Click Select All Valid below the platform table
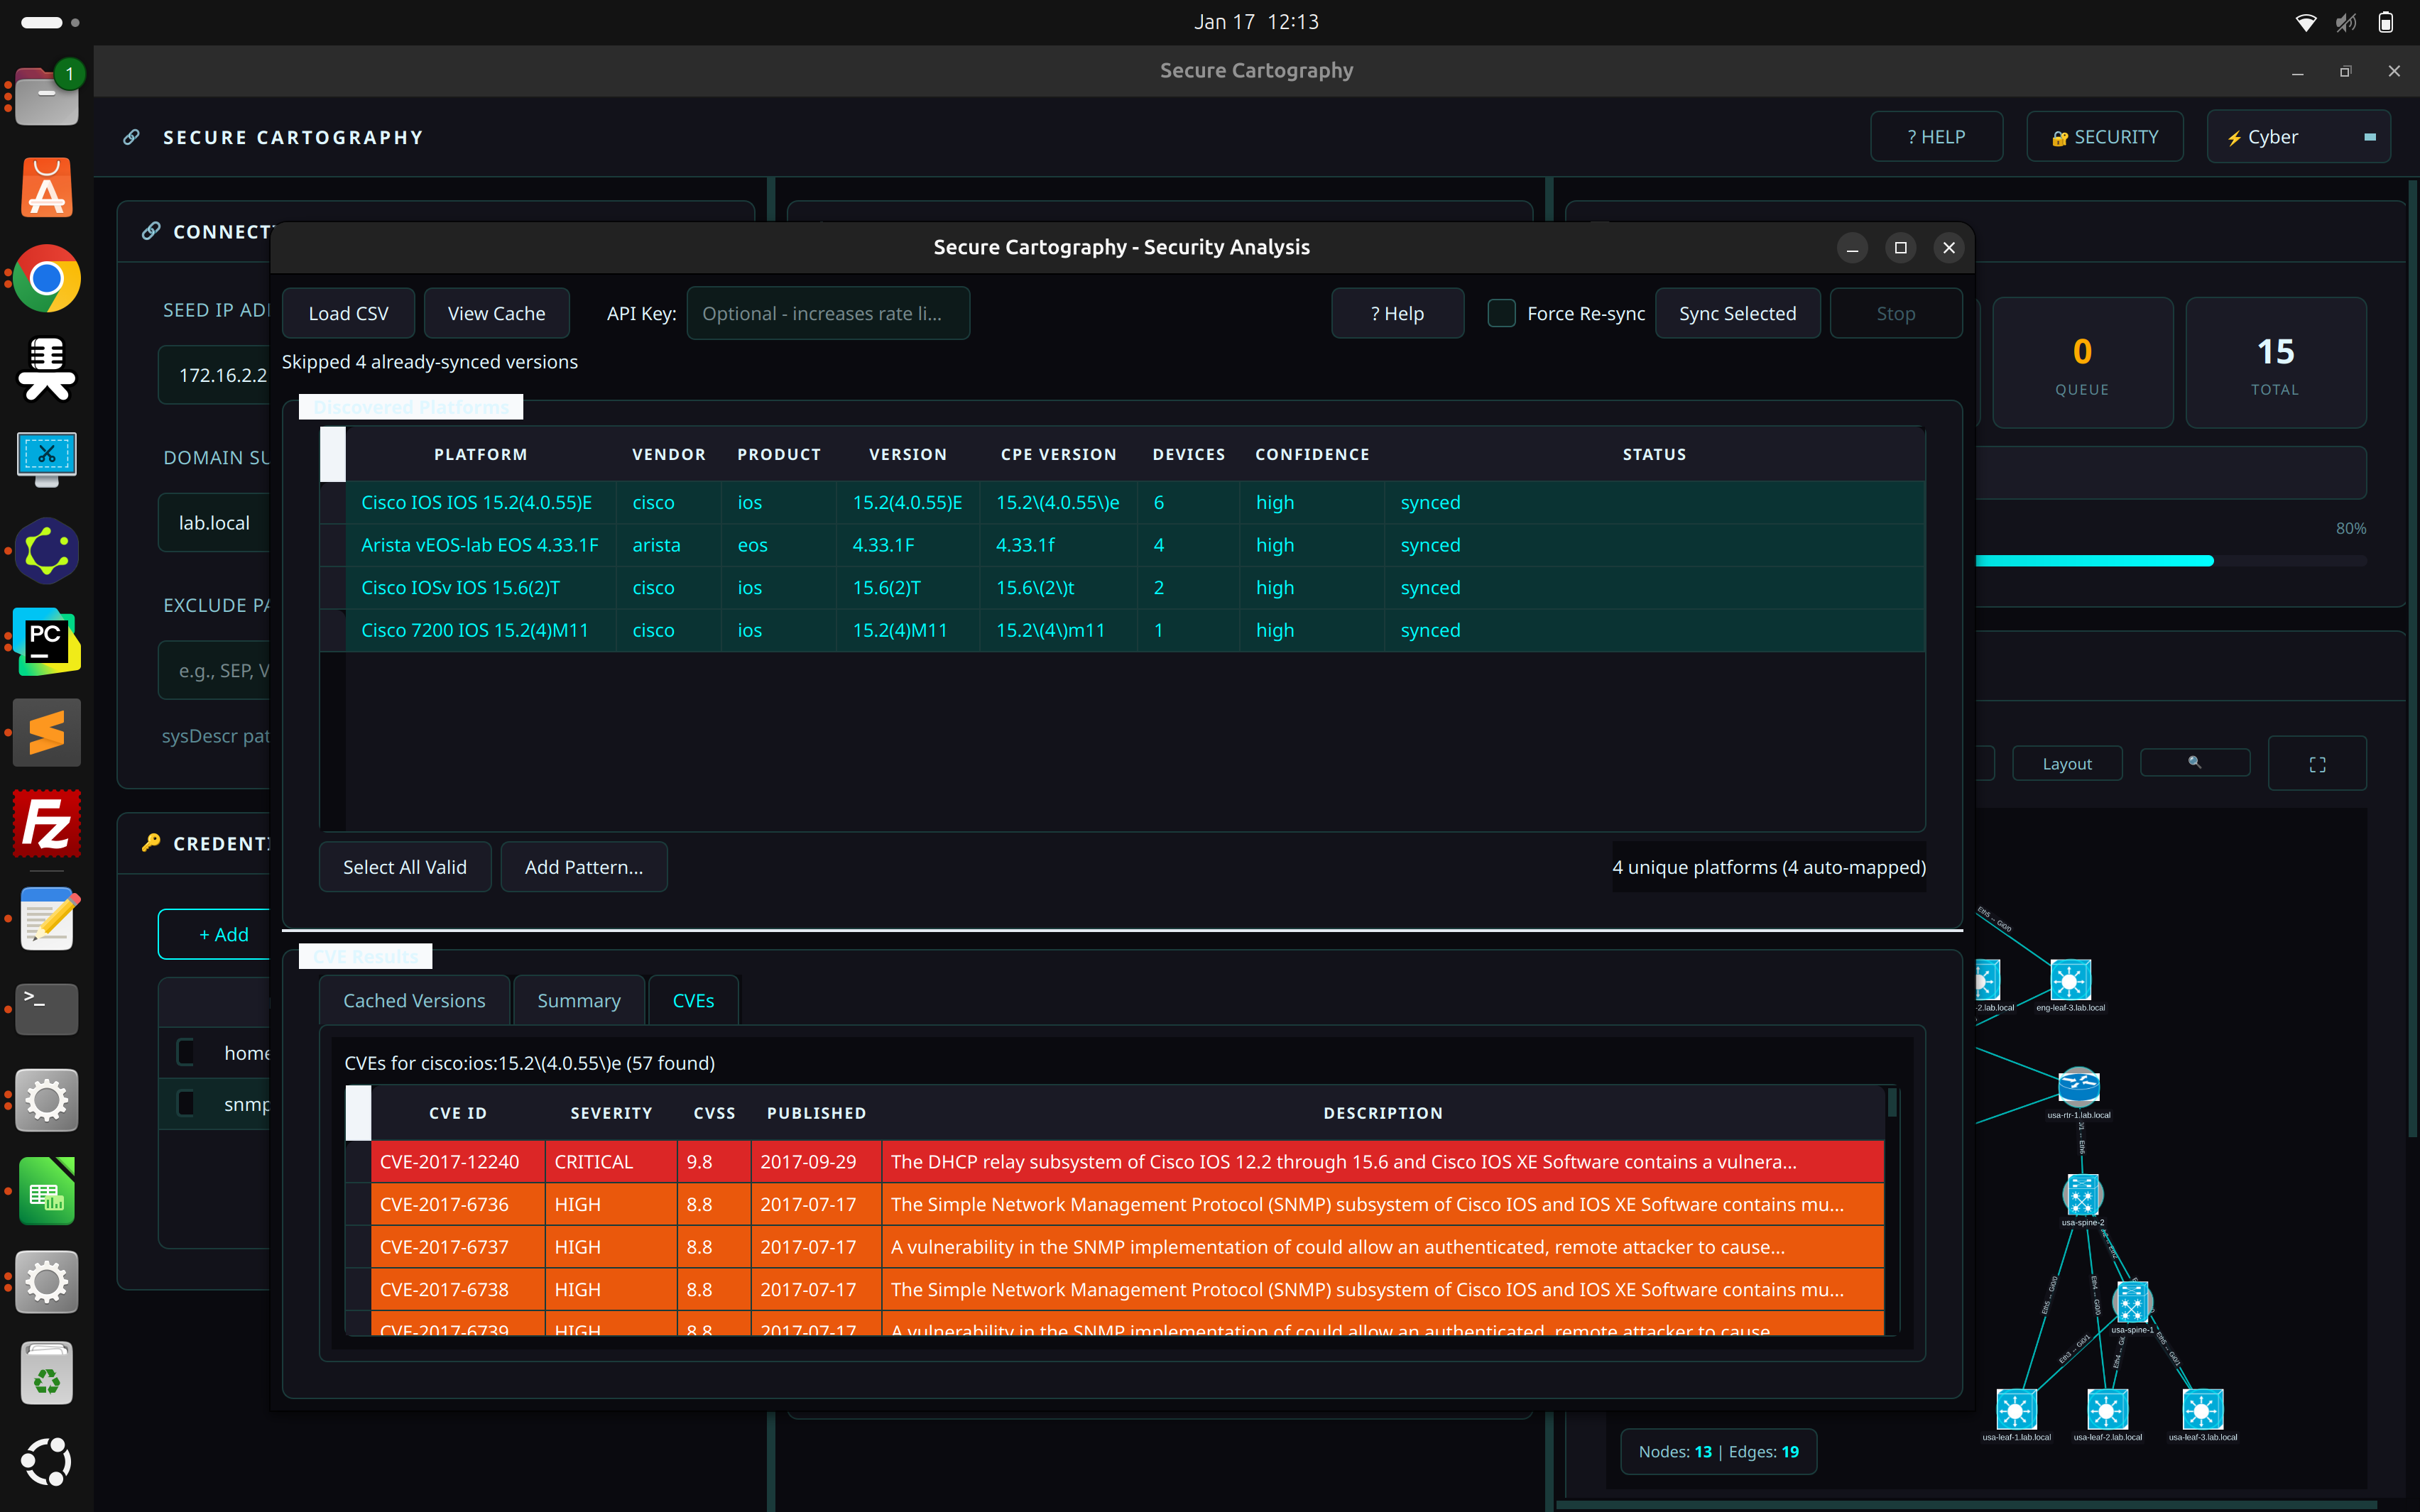This screenshot has width=2420, height=1512. click(x=405, y=866)
